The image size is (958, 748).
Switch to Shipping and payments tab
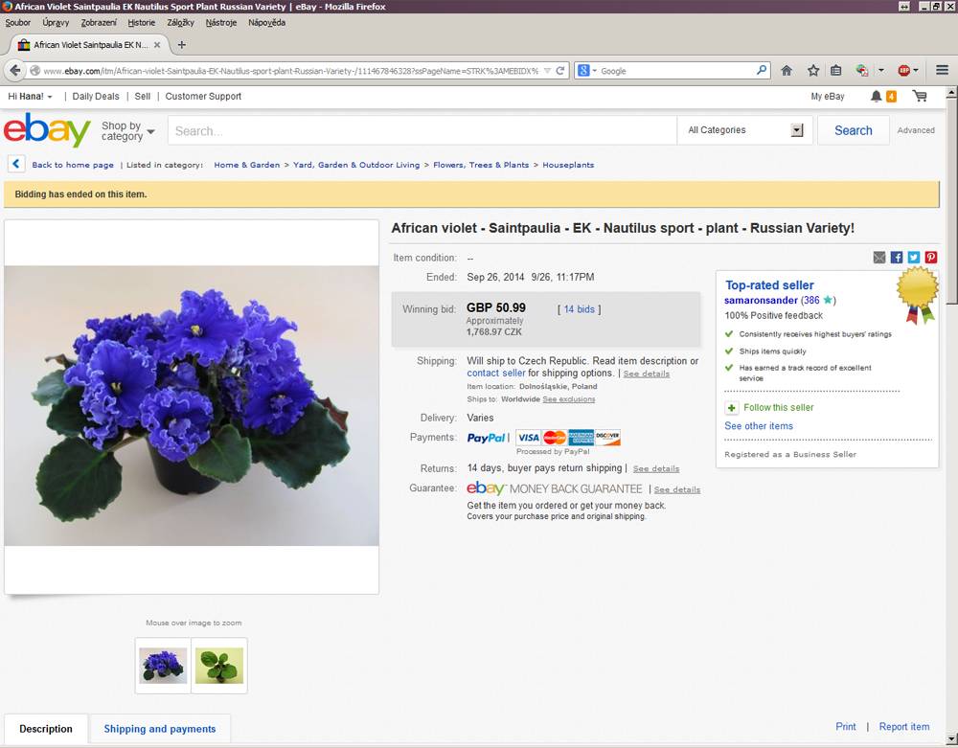click(x=159, y=729)
